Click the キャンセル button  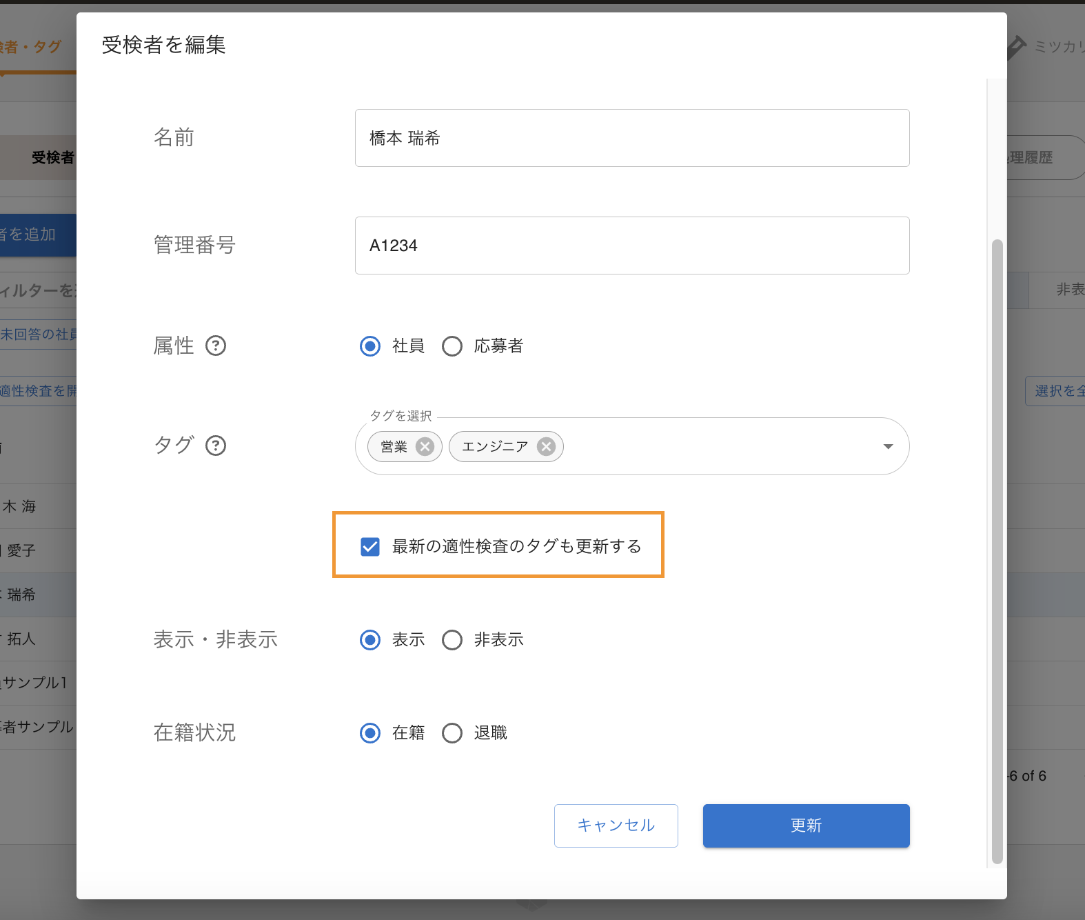616,826
